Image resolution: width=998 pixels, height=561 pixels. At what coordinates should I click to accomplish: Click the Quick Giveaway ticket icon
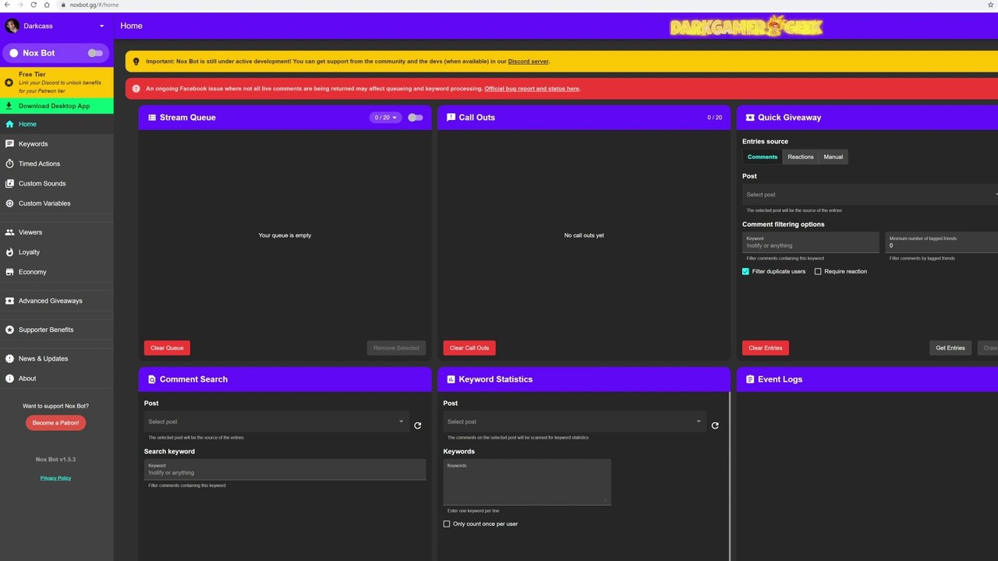coord(750,118)
